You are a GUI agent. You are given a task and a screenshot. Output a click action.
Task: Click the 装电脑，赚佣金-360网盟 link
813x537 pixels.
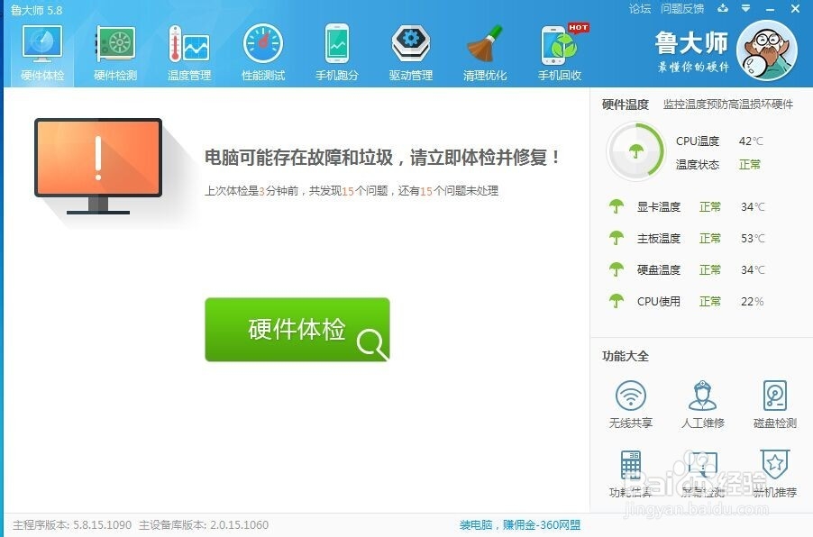click(x=520, y=525)
